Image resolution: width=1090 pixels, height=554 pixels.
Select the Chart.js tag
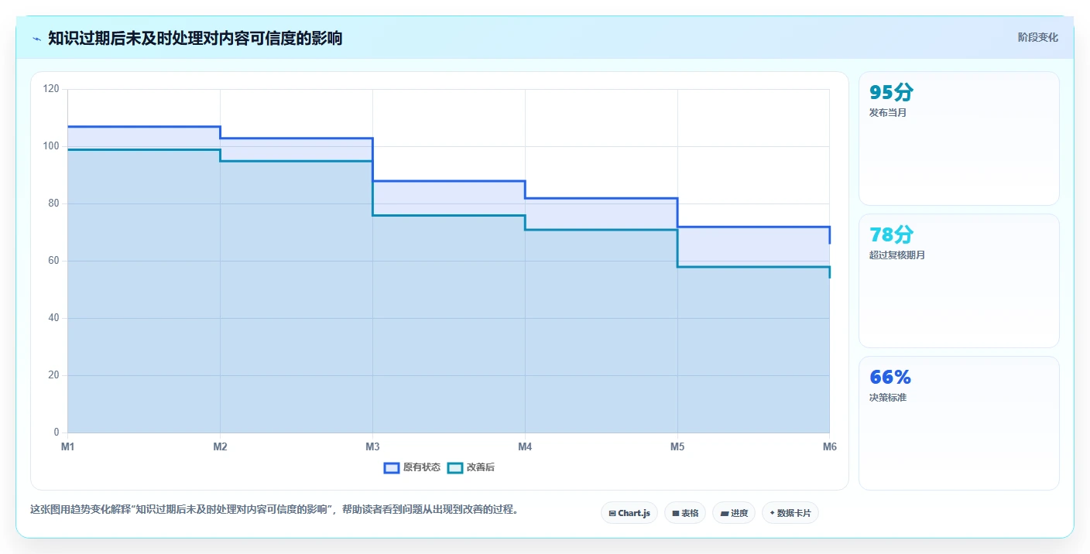click(629, 513)
